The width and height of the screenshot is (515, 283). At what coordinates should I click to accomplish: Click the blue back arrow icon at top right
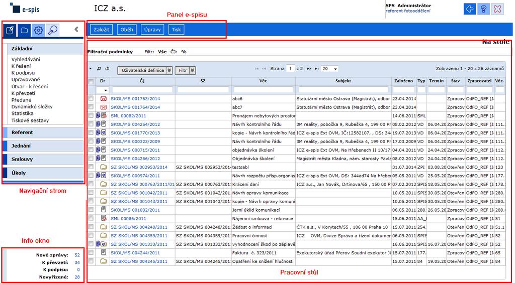point(470,9)
